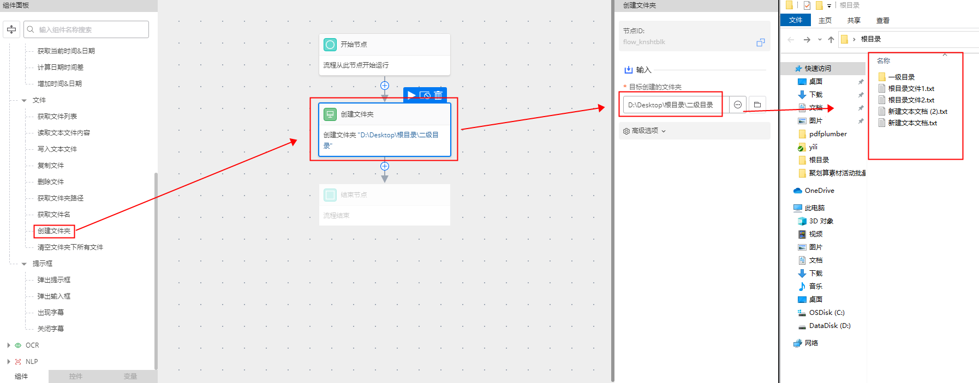Select 清空文件夹下所有文件 component
The width and height of the screenshot is (979, 383).
pos(70,247)
